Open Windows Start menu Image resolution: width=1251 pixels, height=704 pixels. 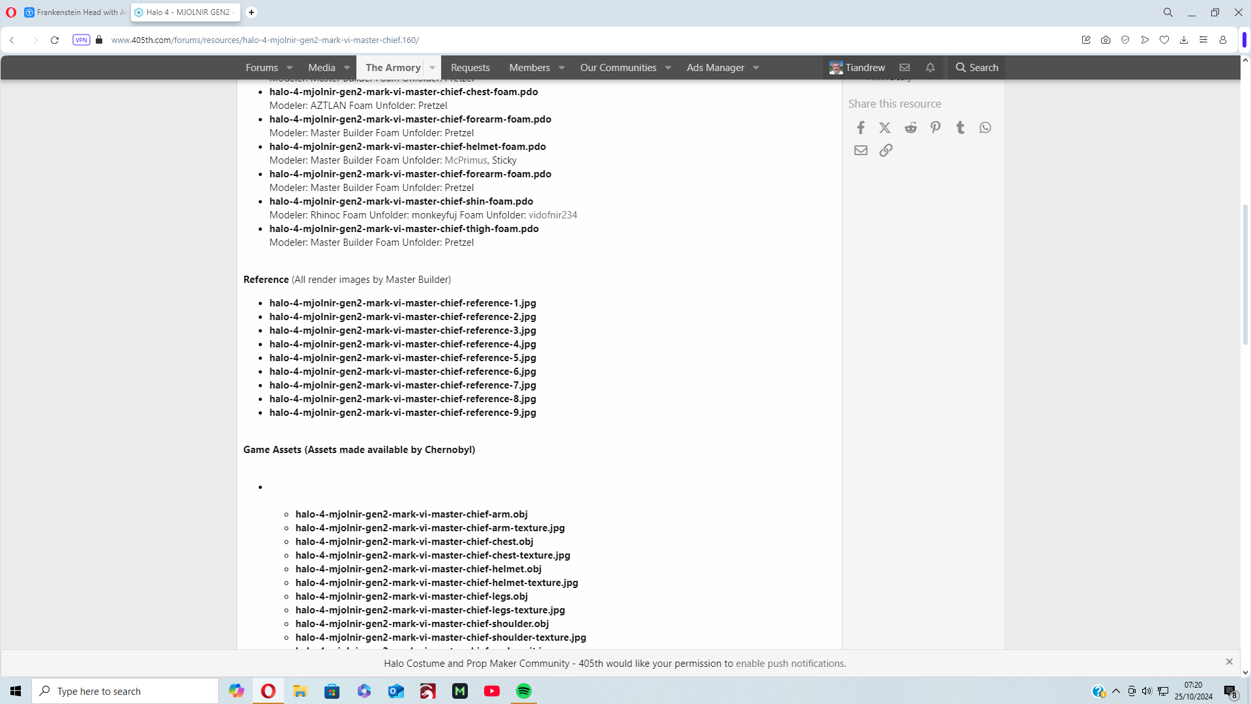click(x=16, y=691)
